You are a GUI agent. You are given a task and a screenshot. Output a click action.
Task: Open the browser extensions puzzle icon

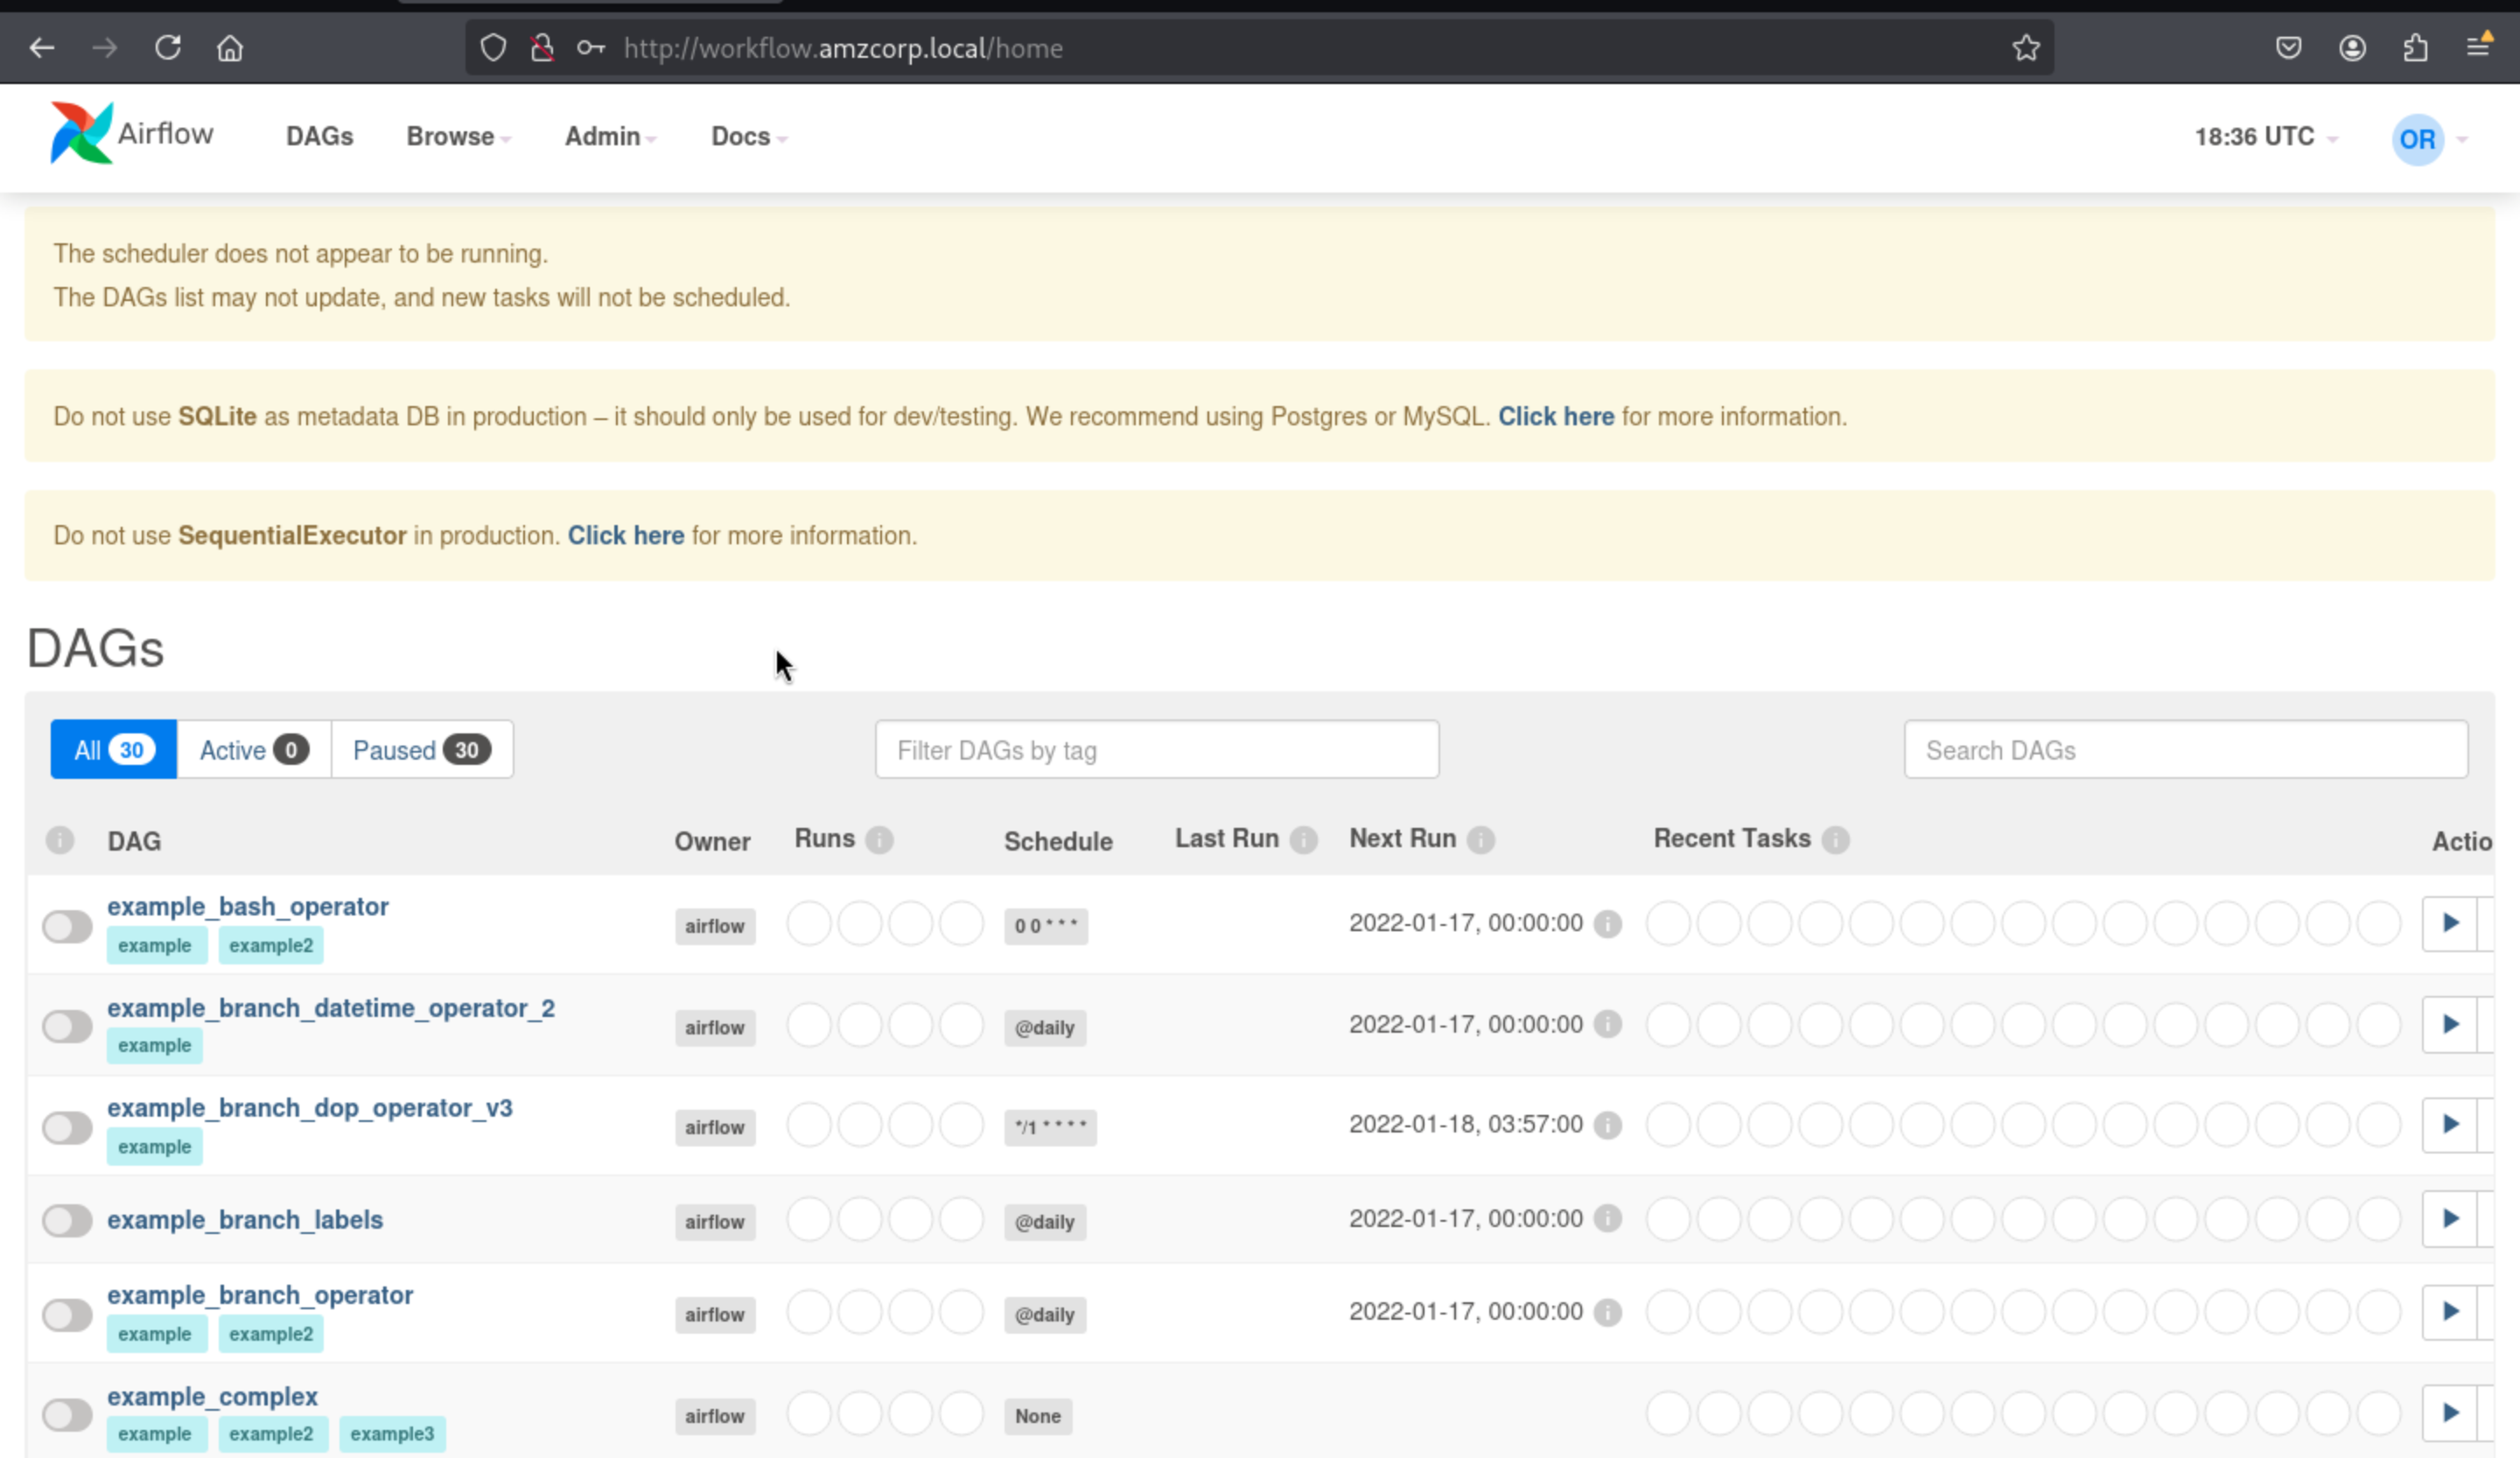pos(2415,48)
